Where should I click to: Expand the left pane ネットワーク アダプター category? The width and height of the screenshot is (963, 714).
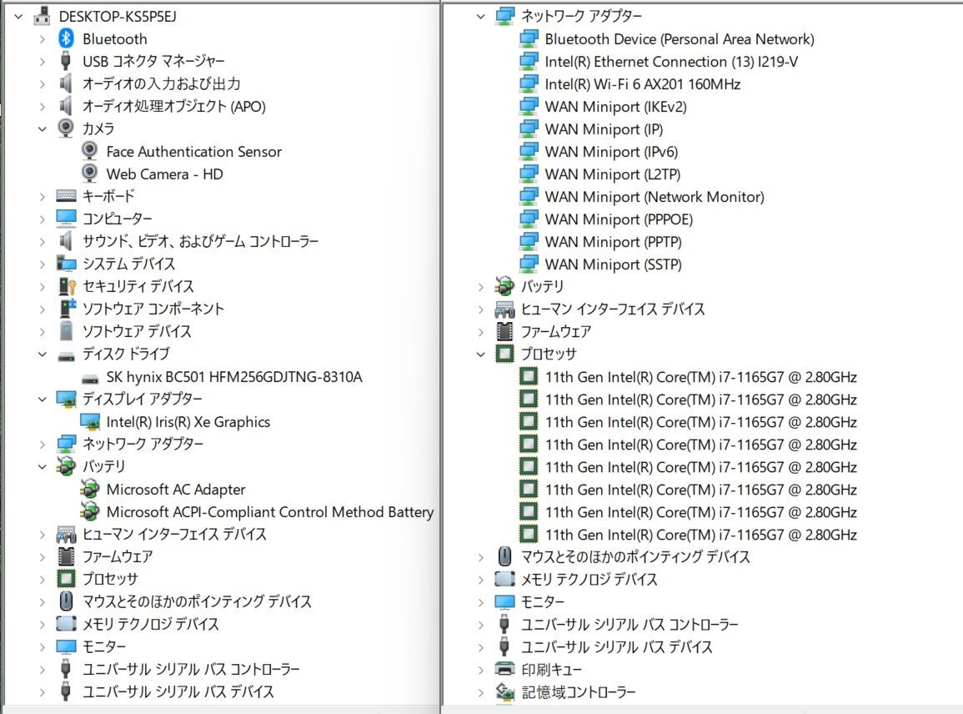[x=42, y=445]
